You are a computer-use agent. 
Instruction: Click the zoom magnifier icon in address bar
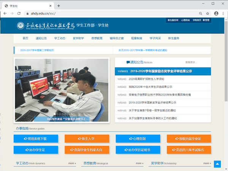(x=201, y=13)
